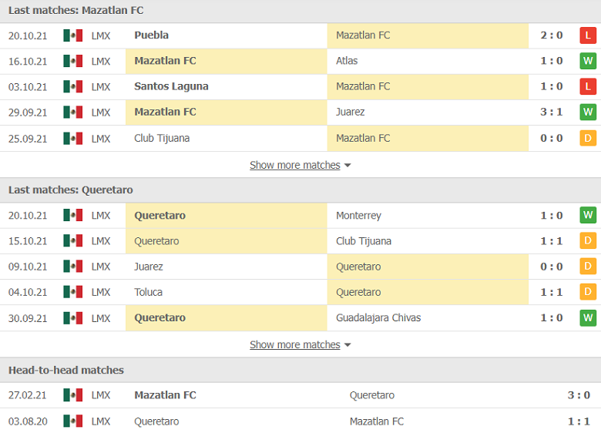Open Guadalajara Chivas team link
601x433 pixels.
[378, 318]
